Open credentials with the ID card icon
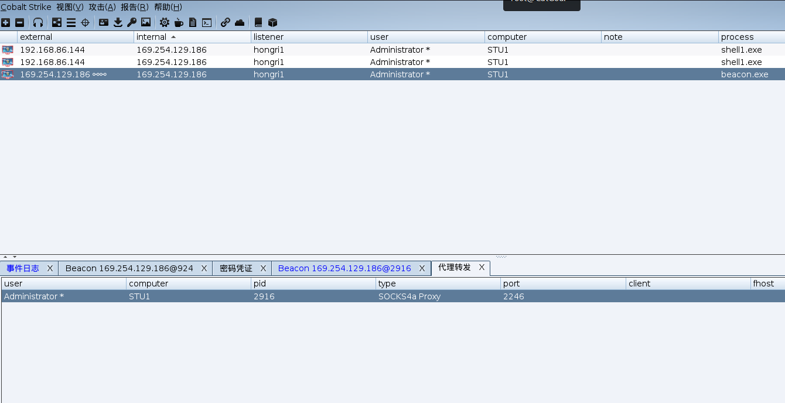Screen dimensions: 785x403 pos(104,23)
